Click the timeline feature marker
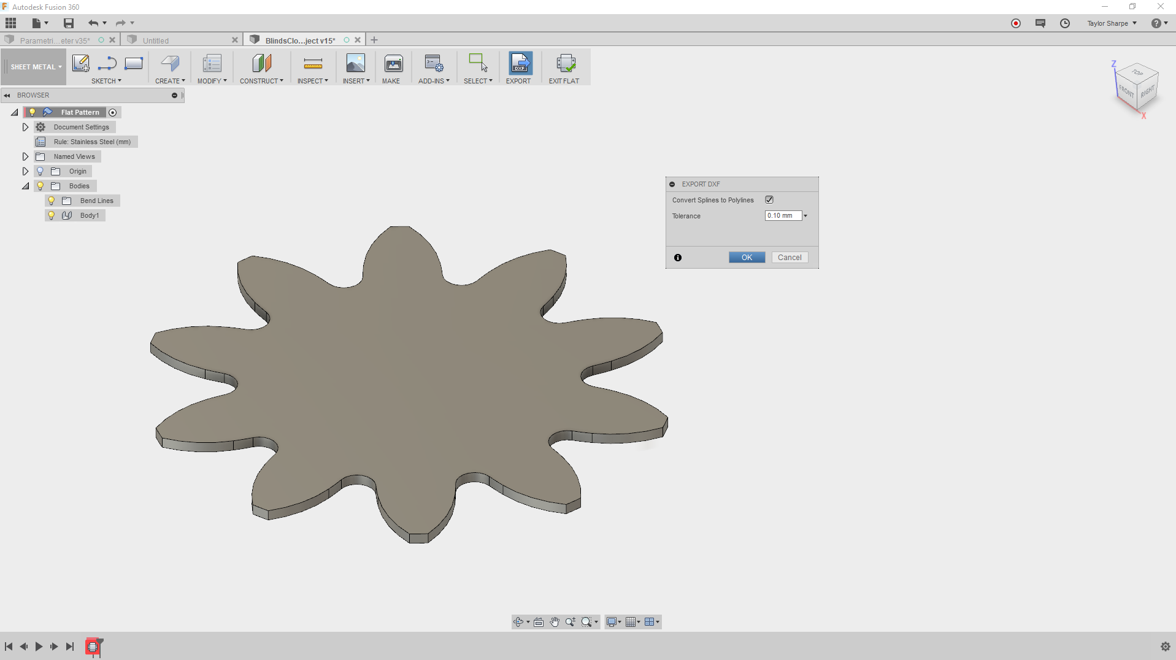 click(93, 647)
